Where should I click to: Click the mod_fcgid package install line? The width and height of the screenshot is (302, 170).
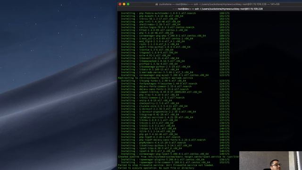pos(175,42)
